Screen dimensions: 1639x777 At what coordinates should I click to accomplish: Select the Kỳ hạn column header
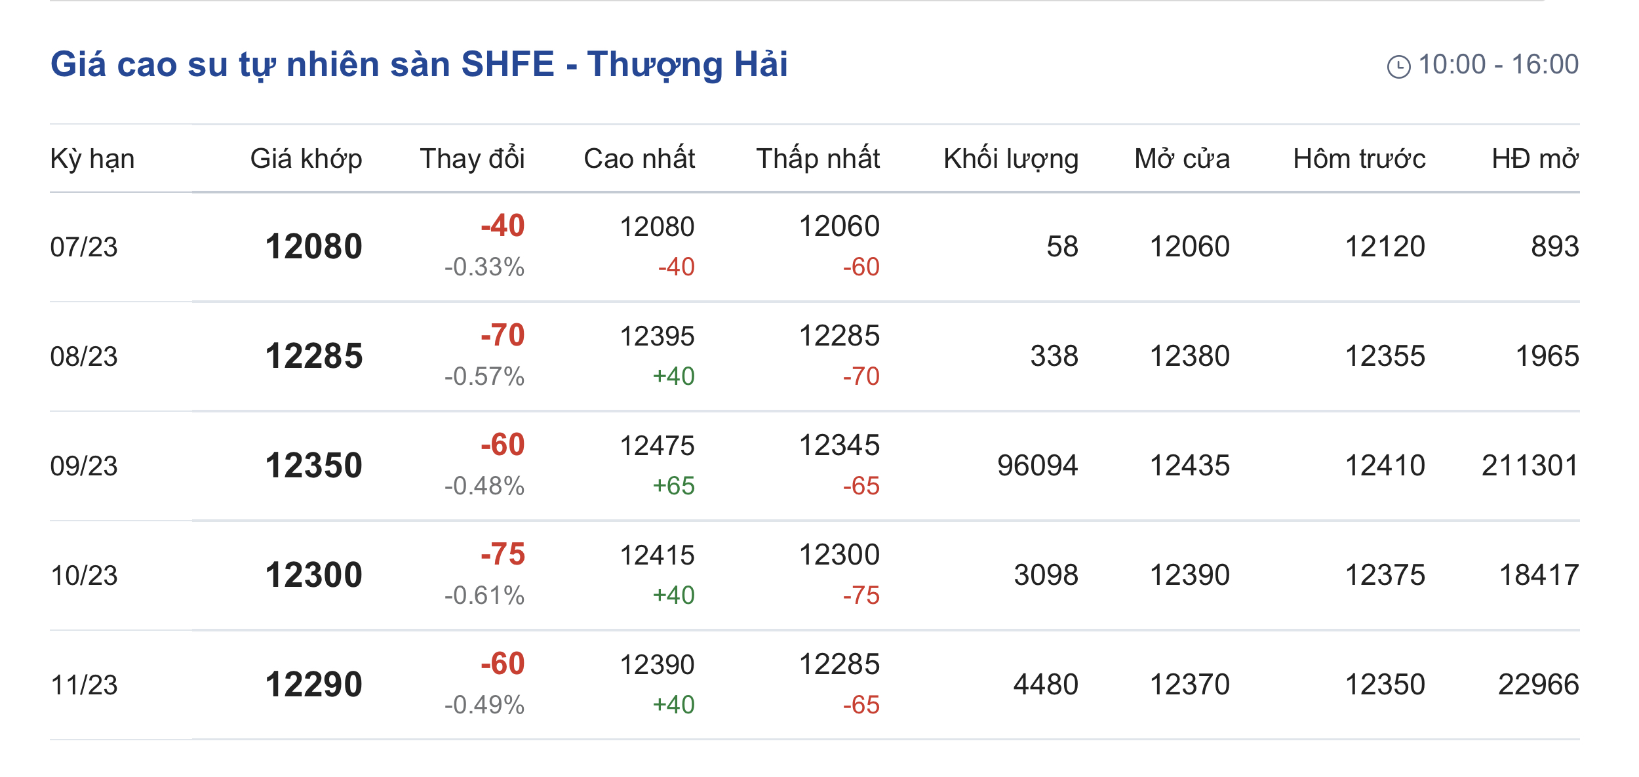click(x=92, y=159)
